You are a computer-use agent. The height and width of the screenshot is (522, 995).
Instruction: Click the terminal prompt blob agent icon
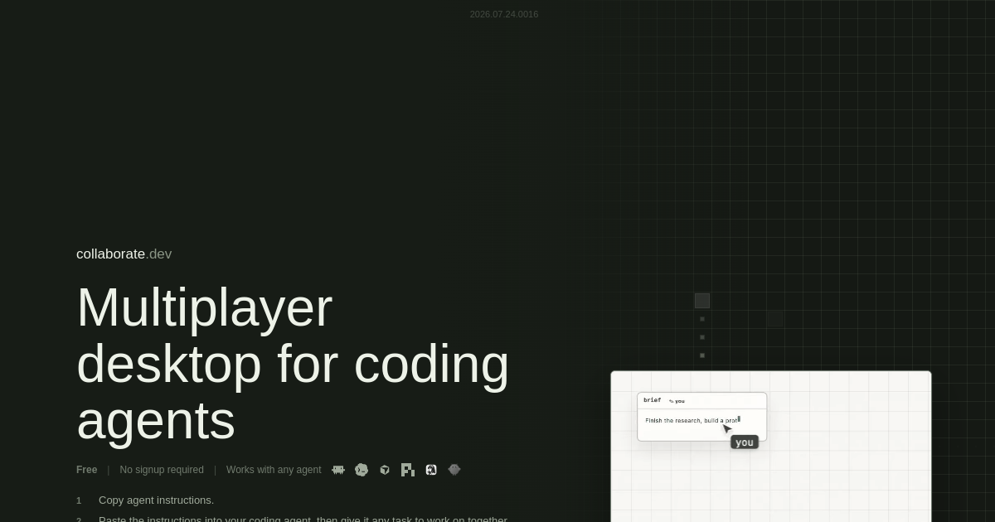click(x=362, y=470)
